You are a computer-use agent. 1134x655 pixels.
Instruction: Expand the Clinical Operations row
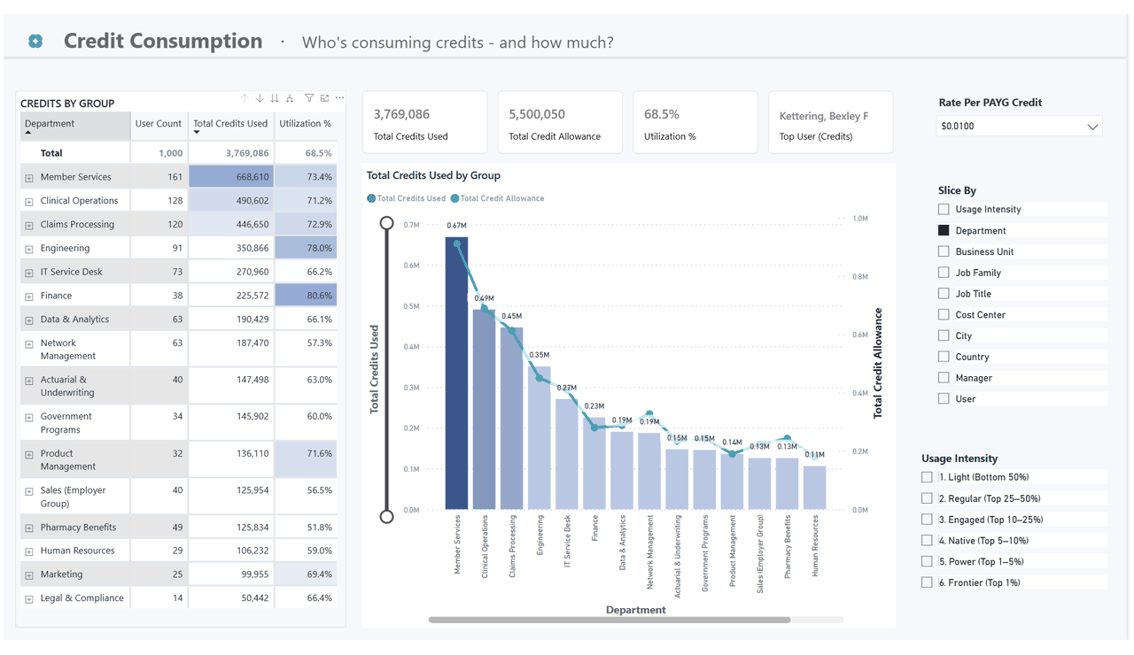[x=29, y=202]
